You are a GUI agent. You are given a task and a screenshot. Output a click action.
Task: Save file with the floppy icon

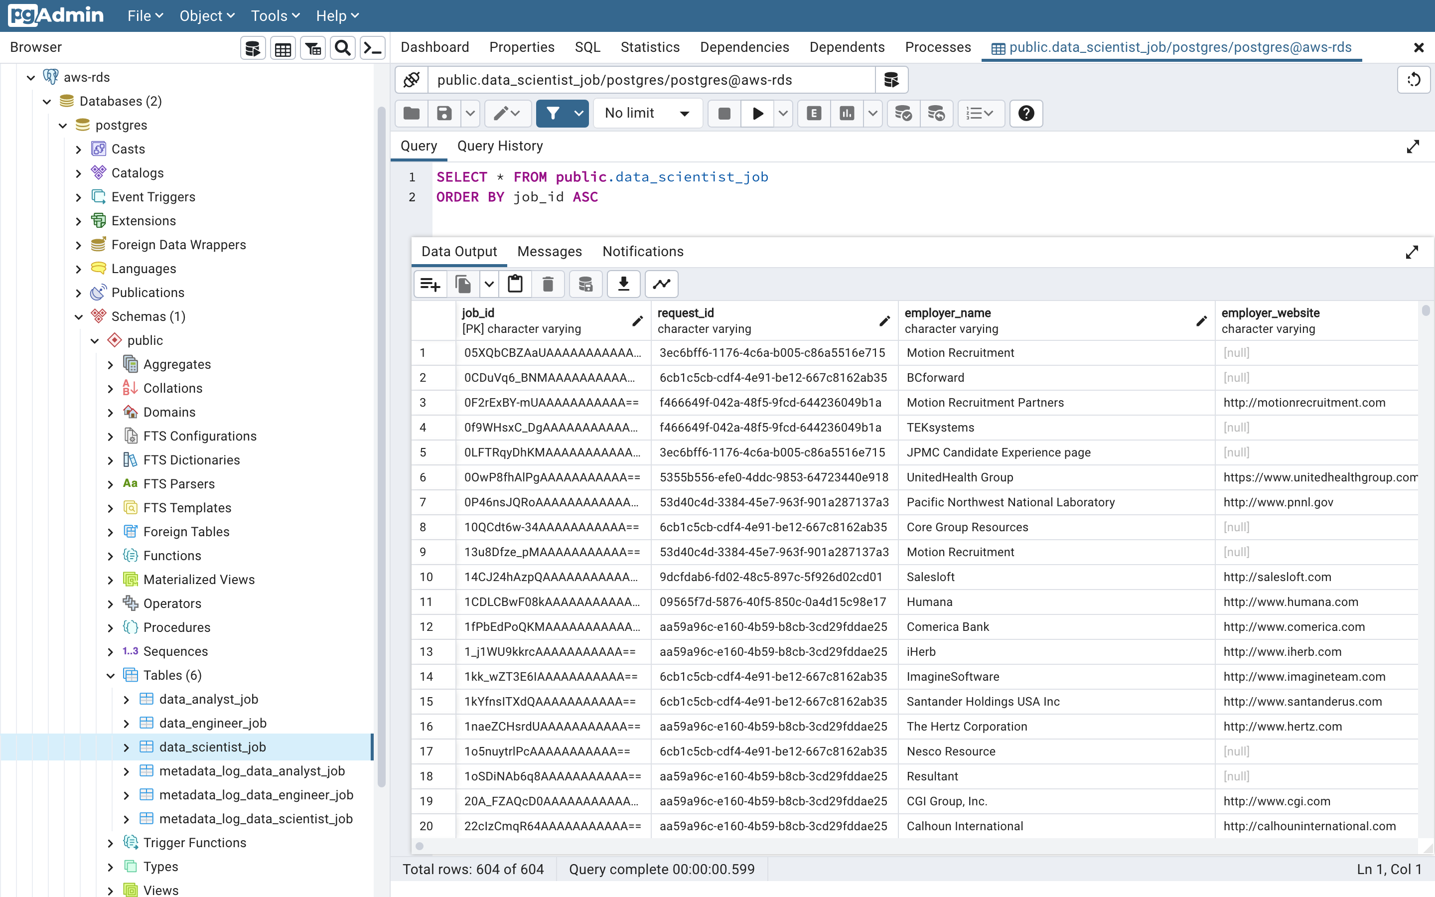(x=444, y=113)
